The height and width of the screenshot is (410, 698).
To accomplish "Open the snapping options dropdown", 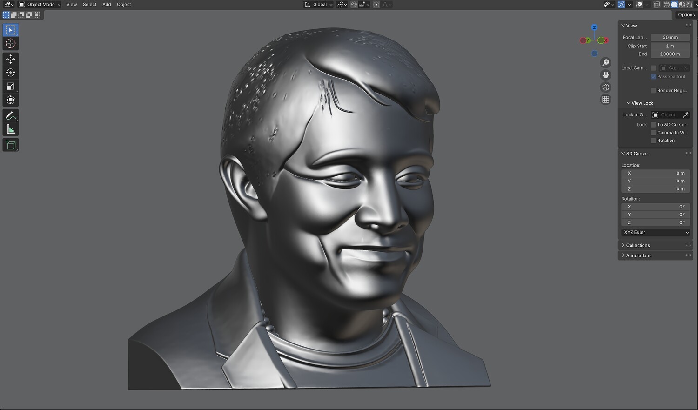I will pos(364,5).
